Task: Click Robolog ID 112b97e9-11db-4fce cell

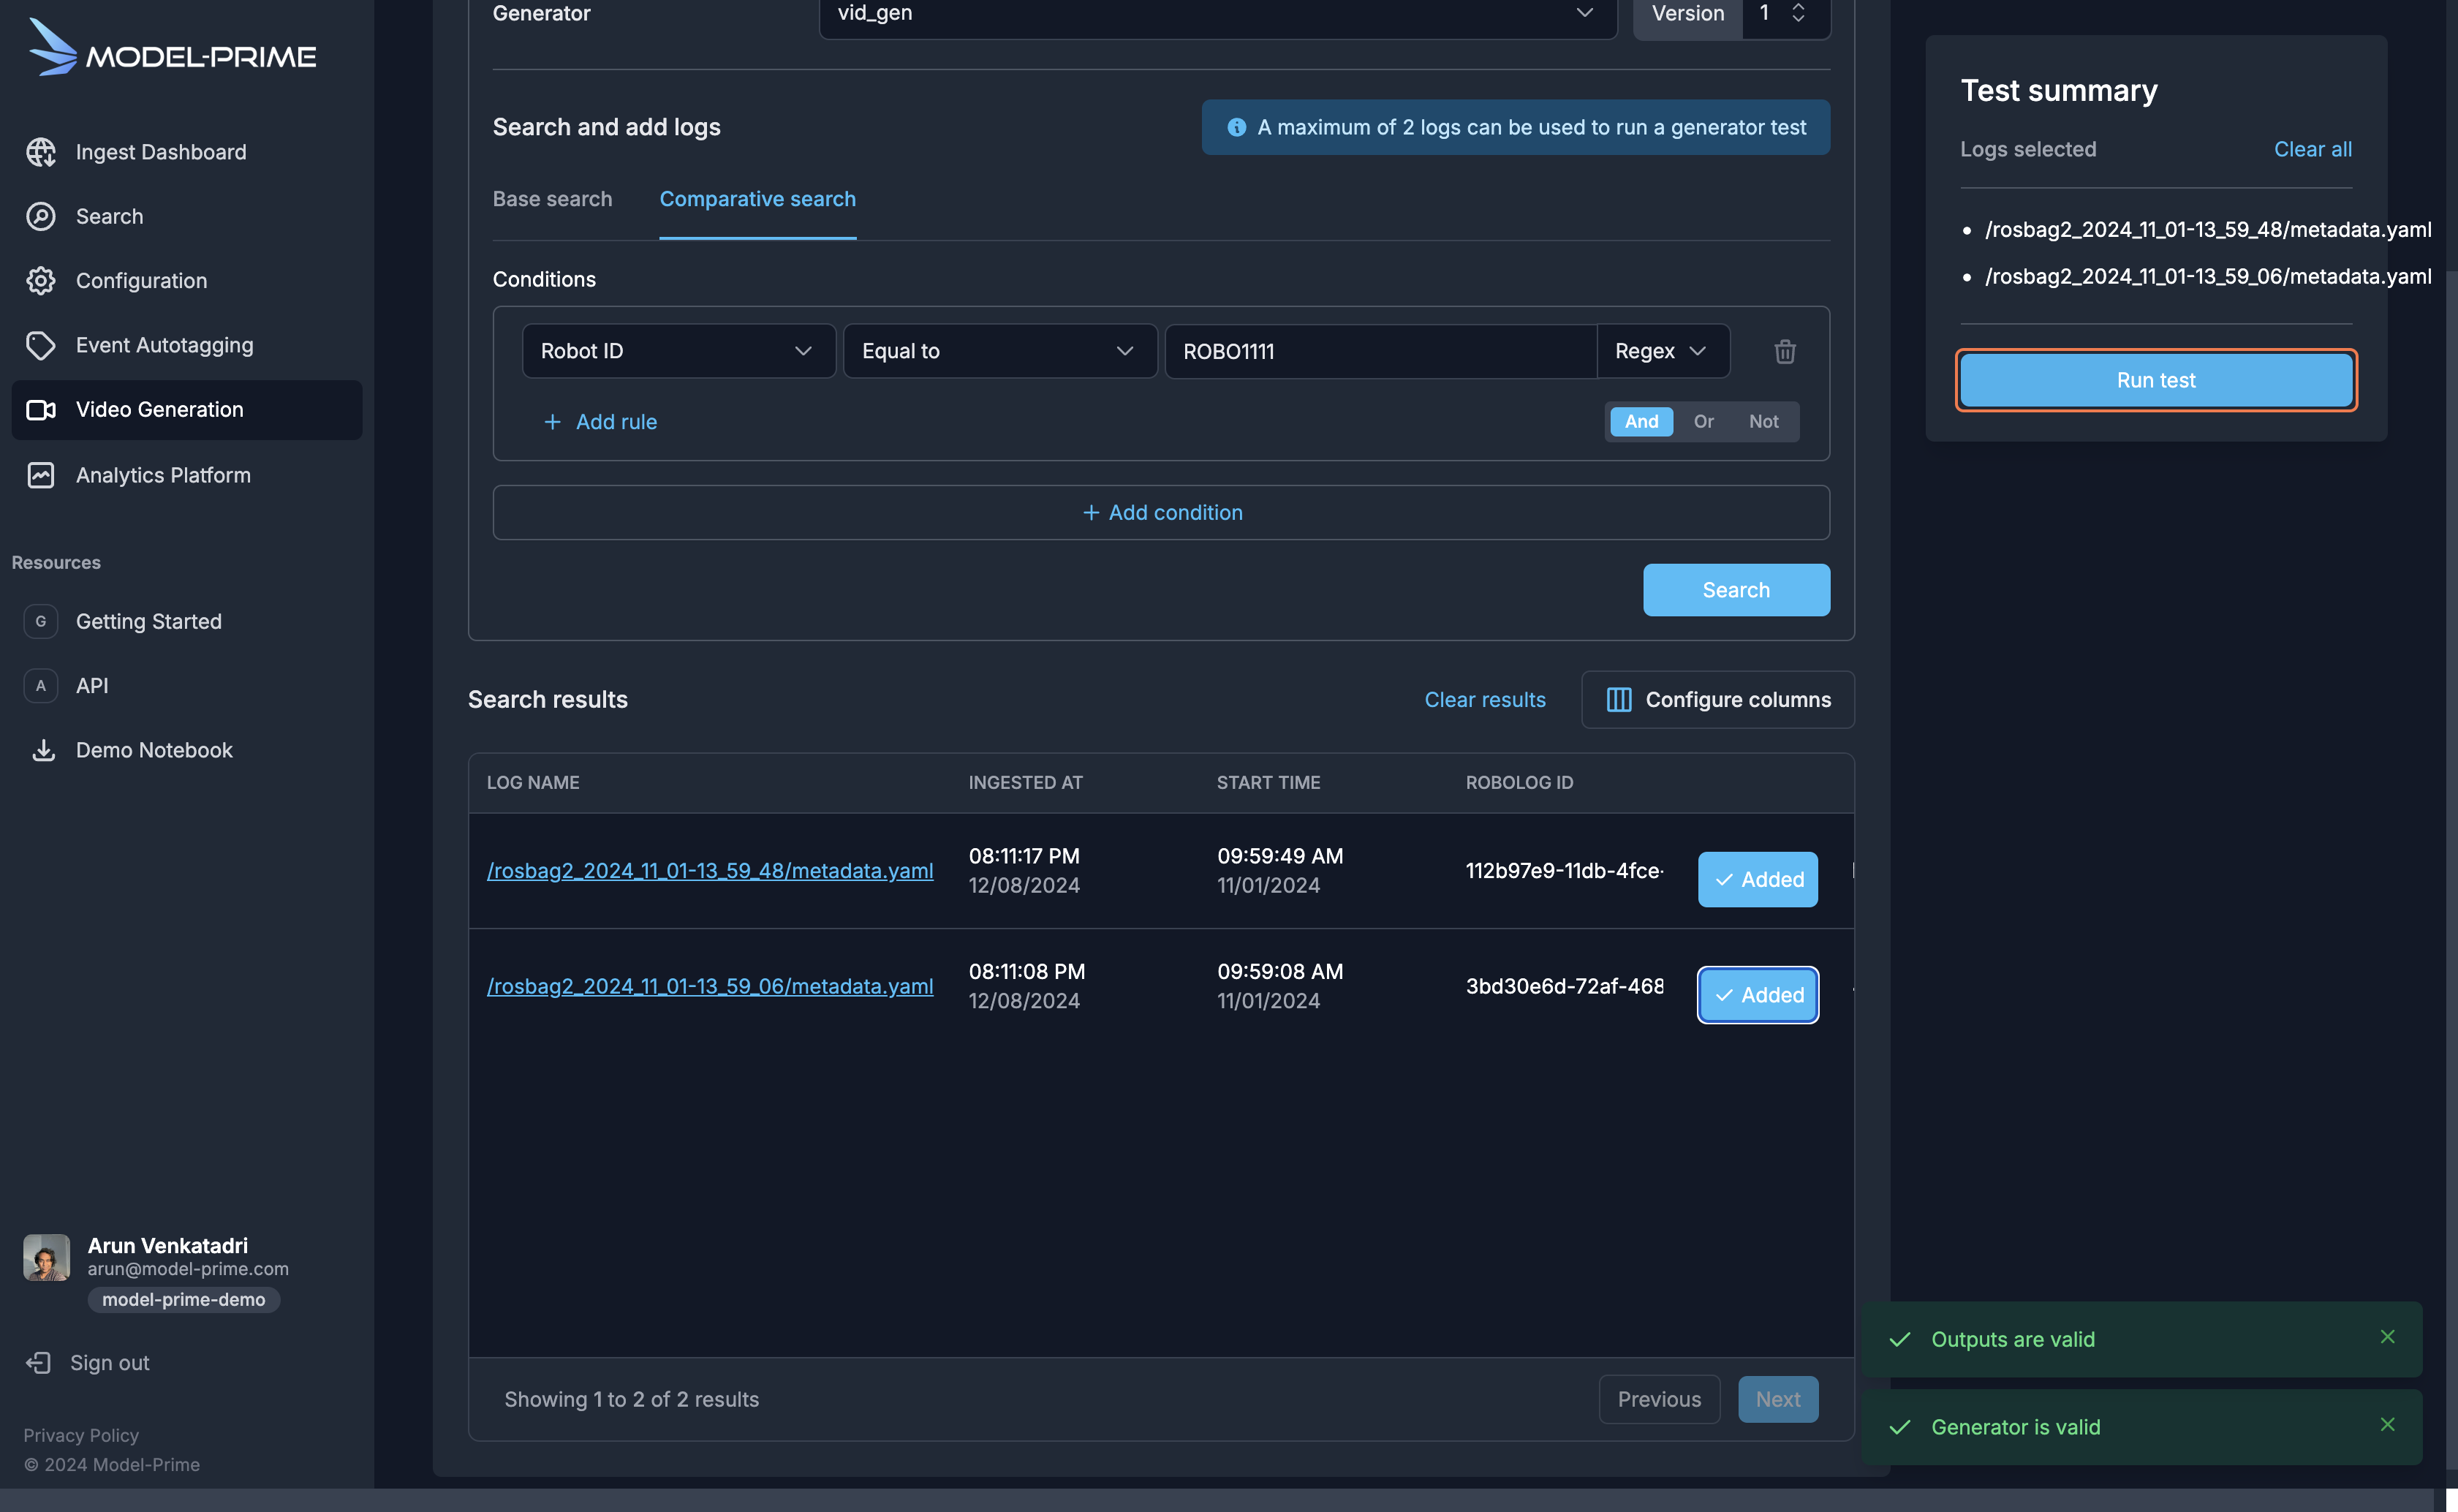Action: point(1564,871)
